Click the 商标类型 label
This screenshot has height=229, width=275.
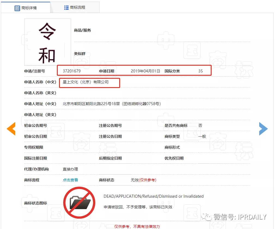pyautogui.click(x=172, y=136)
